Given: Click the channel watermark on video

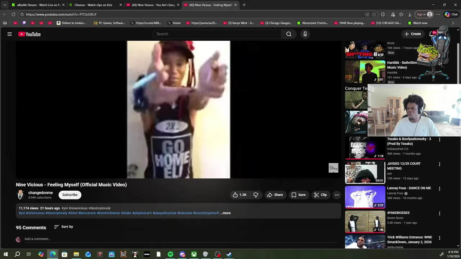Looking at the screenshot, I should pyautogui.click(x=334, y=168).
